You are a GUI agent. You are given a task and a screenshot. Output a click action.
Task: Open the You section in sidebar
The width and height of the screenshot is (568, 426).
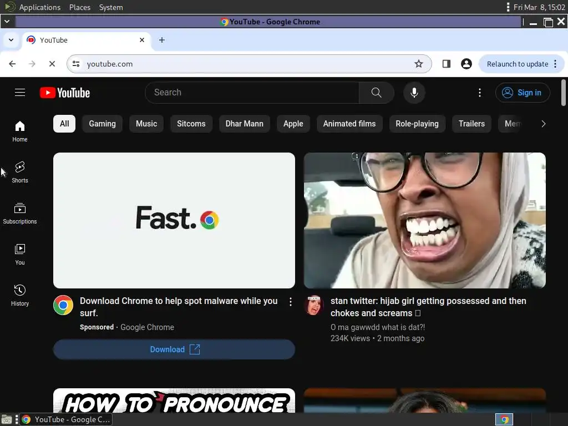click(20, 254)
